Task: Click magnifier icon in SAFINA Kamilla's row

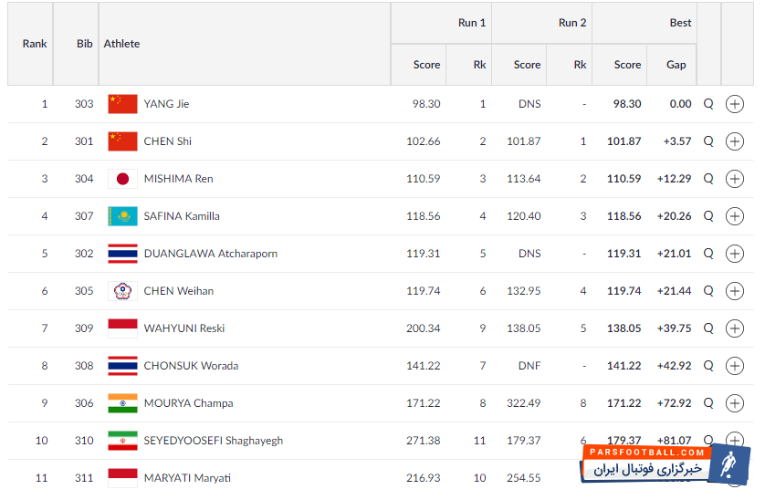Action: pos(708,216)
